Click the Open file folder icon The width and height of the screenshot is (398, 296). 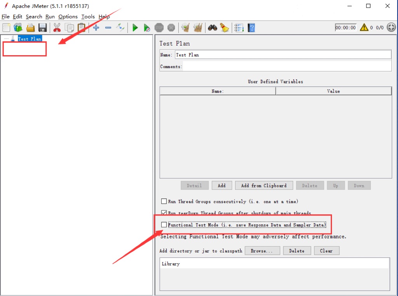pyautogui.click(x=30, y=28)
